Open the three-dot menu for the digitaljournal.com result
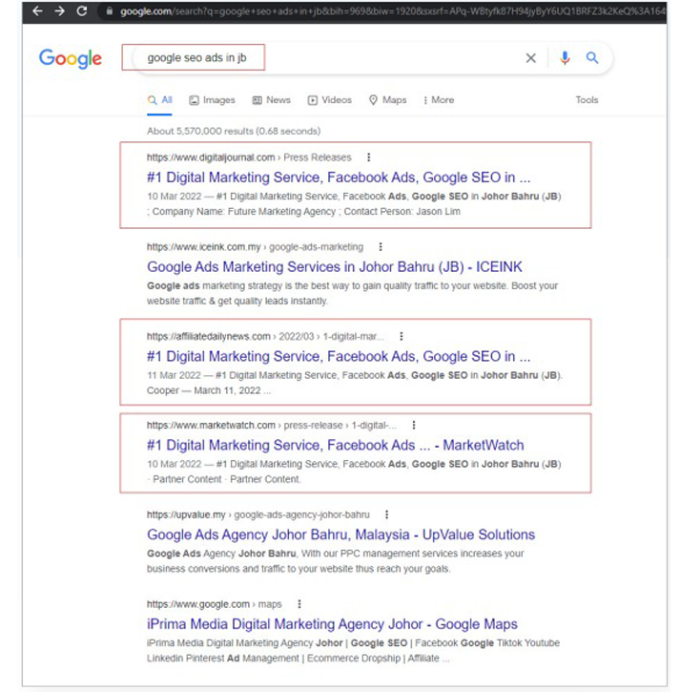This screenshot has width=680, height=692. 369,157
